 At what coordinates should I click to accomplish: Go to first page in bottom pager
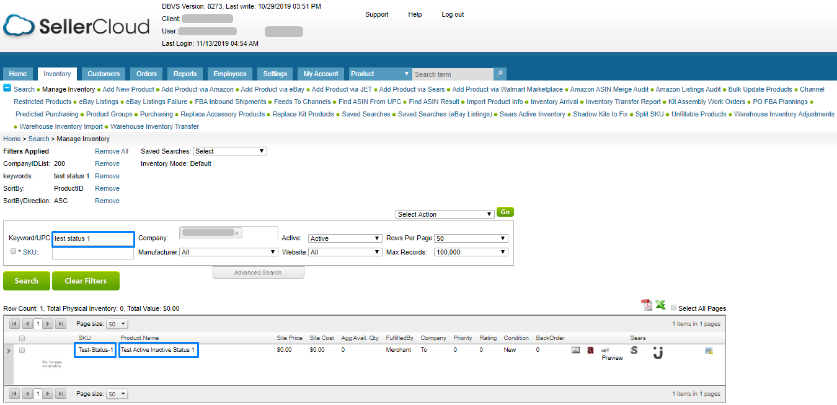15,393
